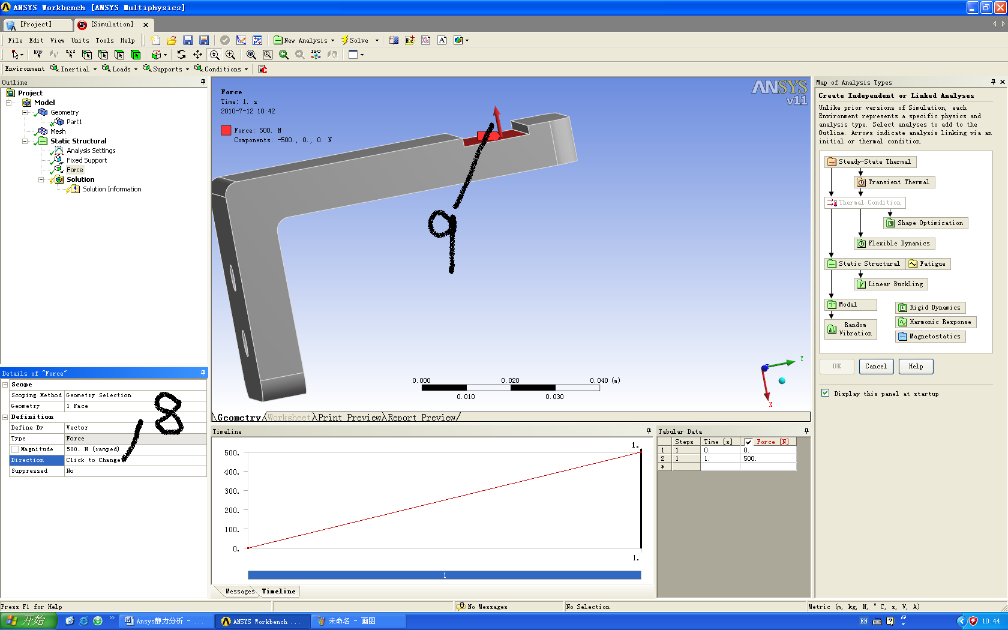
Task: Switch to the Messages tab
Action: click(240, 591)
